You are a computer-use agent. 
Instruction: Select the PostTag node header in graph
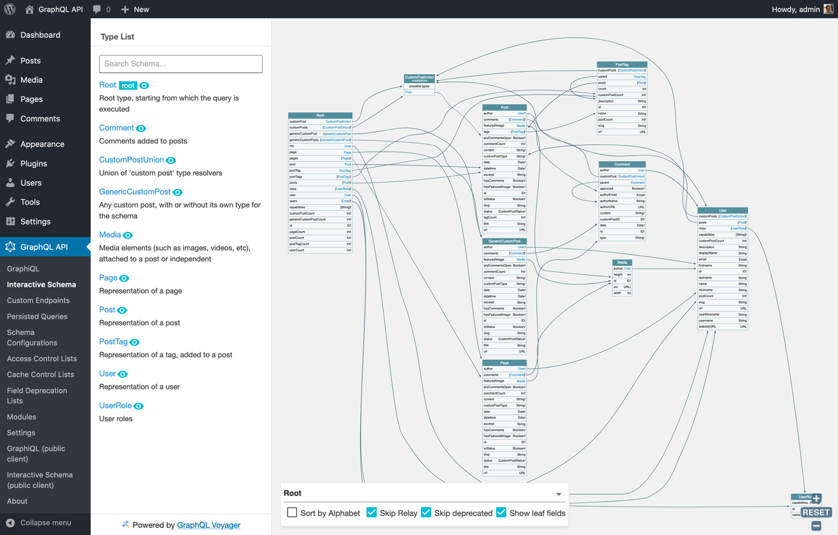[622, 64]
